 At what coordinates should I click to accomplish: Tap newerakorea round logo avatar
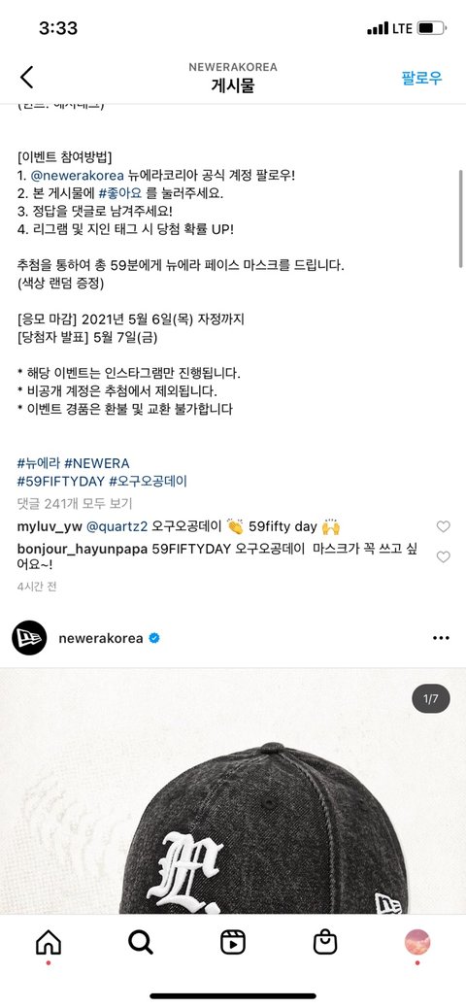click(x=29, y=638)
